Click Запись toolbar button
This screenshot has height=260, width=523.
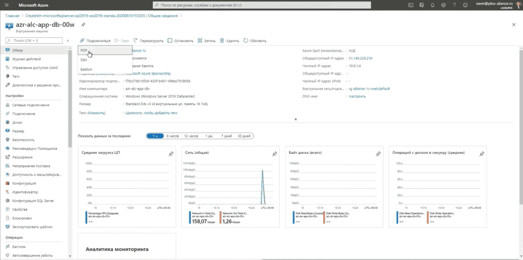pyautogui.click(x=207, y=41)
